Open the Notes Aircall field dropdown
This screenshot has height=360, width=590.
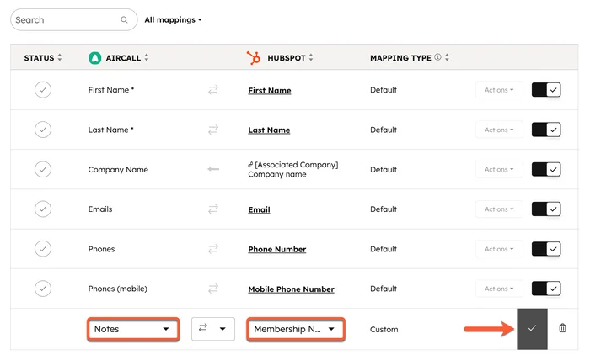point(132,329)
